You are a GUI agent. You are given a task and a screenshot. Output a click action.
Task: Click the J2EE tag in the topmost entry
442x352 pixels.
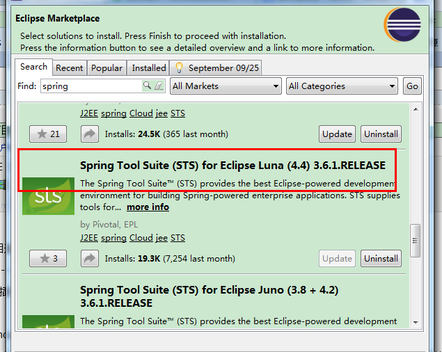click(89, 113)
